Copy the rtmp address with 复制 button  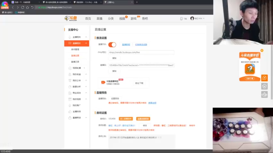[x=114, y=58]
